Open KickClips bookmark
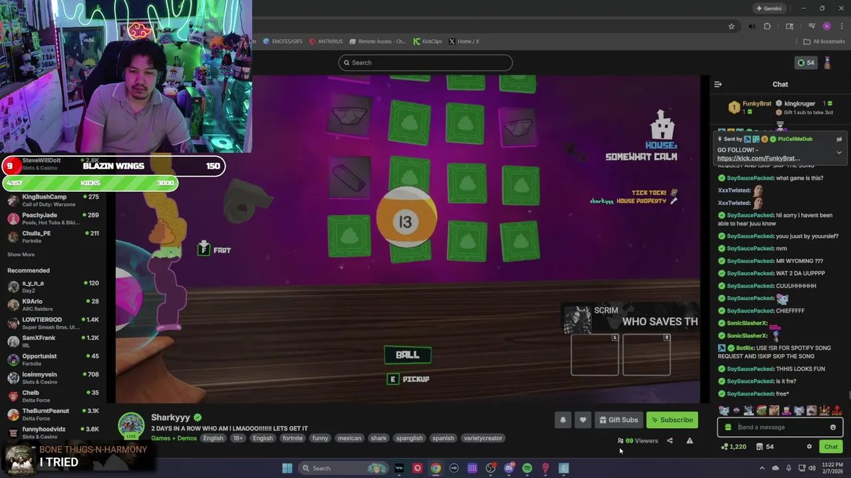This screenshot has height=478, width=851. coord(427,41)
